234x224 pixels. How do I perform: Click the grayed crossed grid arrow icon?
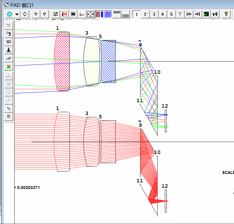coord(9,84)
